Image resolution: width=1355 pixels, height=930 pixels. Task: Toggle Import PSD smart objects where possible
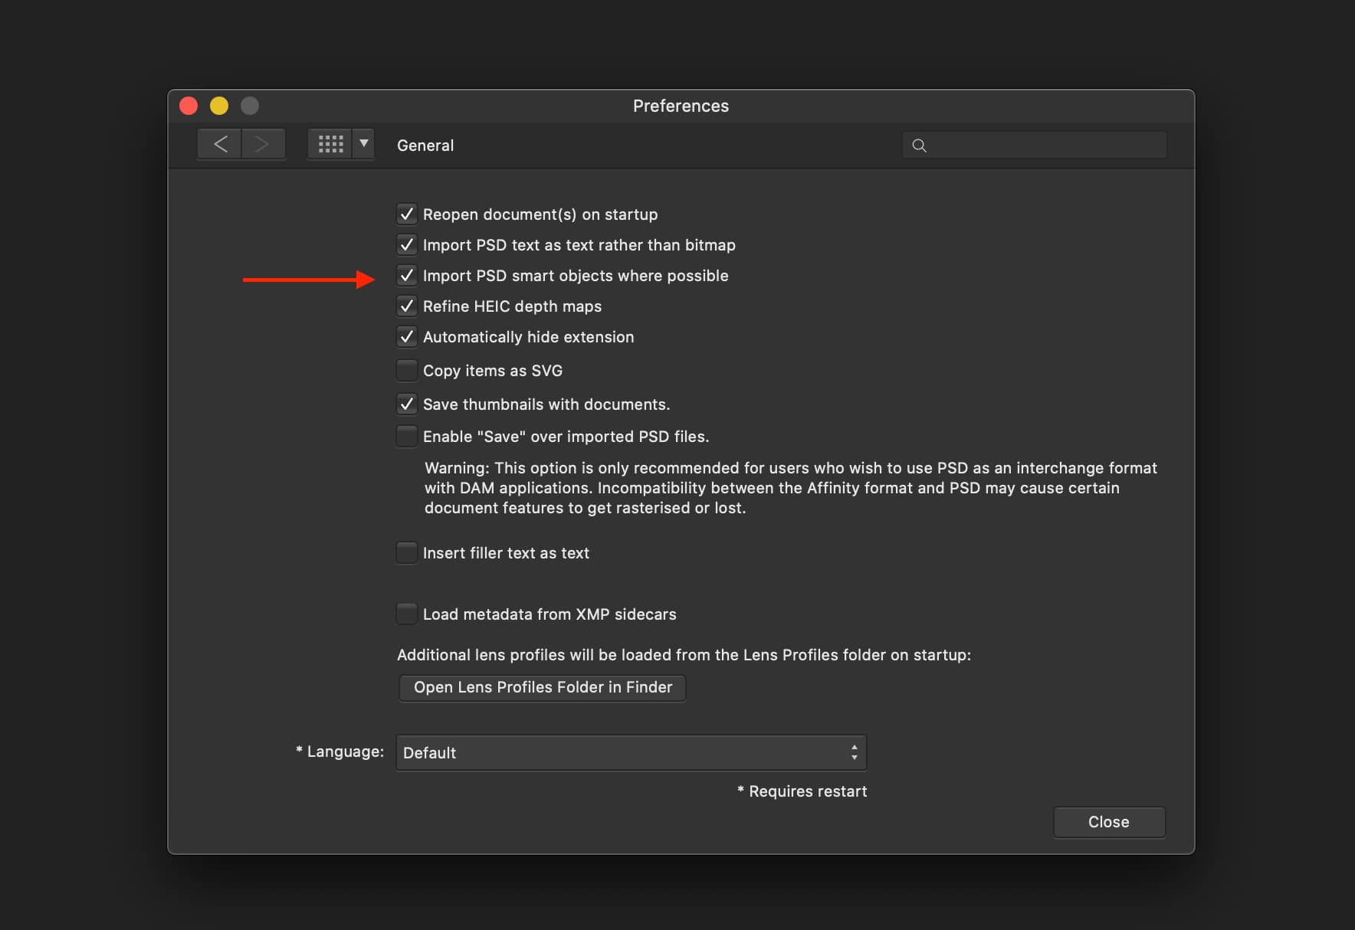tap(406, 275)
